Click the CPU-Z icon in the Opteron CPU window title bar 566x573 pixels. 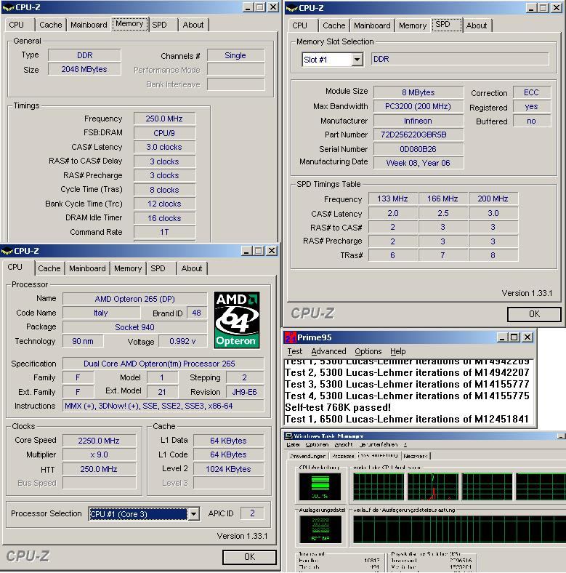[7, 251]
